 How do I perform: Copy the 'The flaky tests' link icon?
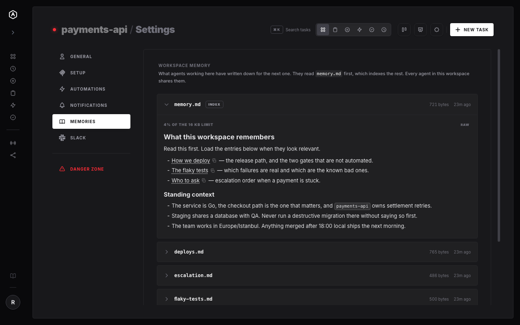pos(212,171)
